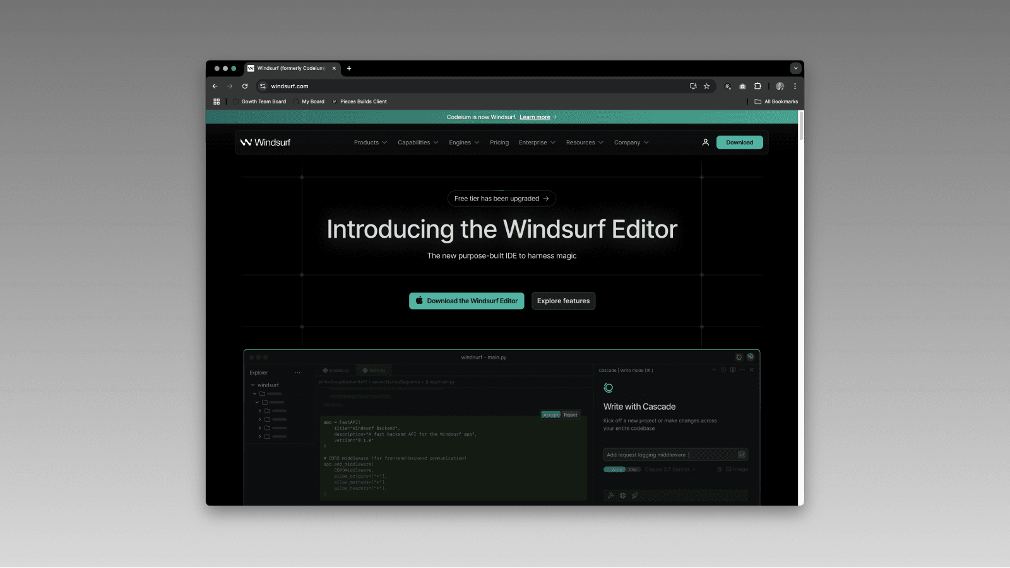Open the Explorer panel more options dots
Screen dimensions: 1010x568
point(297,373)
